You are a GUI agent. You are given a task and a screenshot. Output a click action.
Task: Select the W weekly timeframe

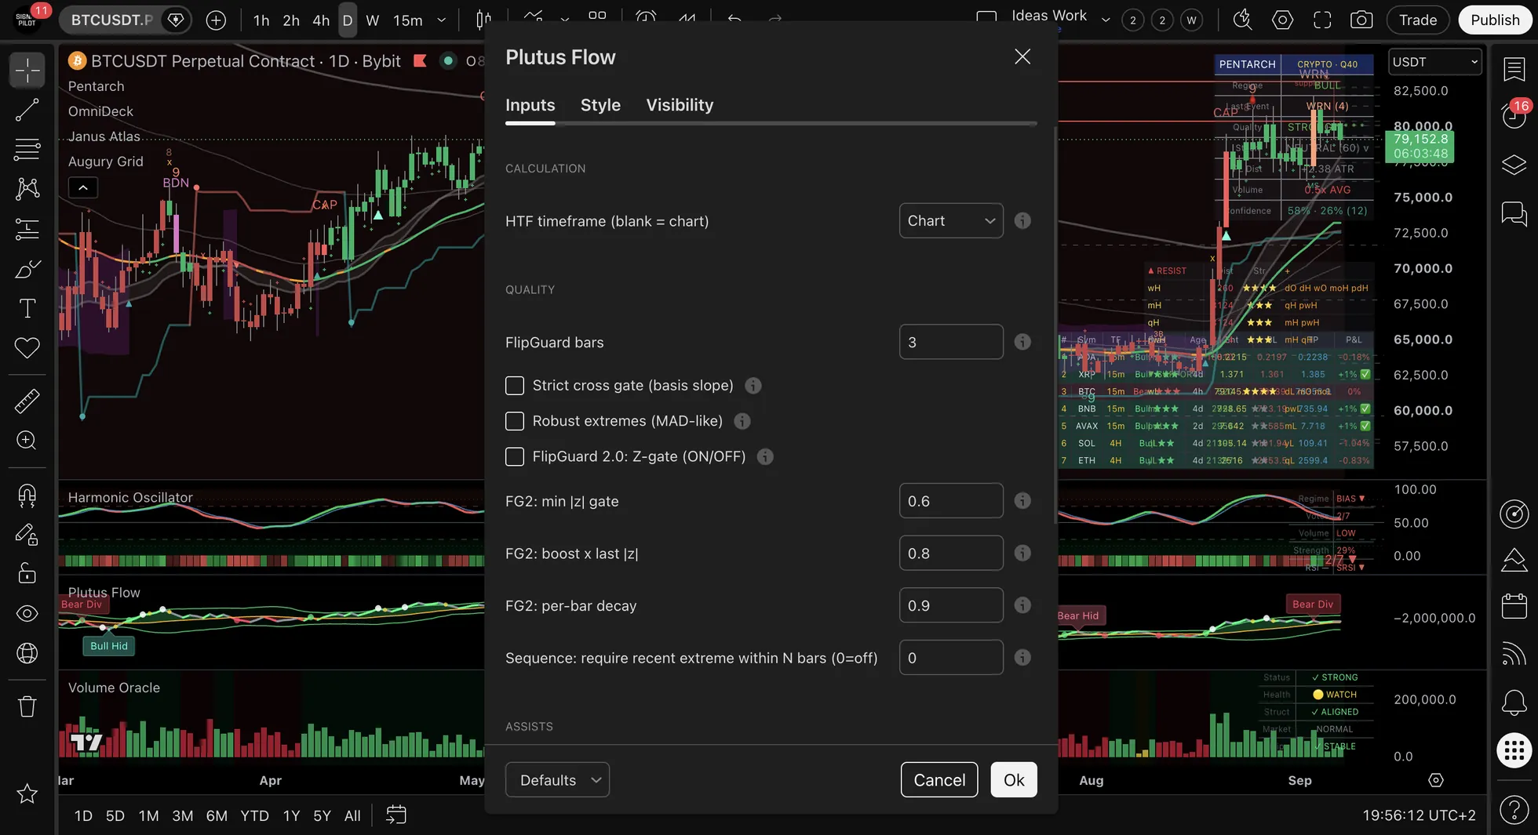(373, 20)
